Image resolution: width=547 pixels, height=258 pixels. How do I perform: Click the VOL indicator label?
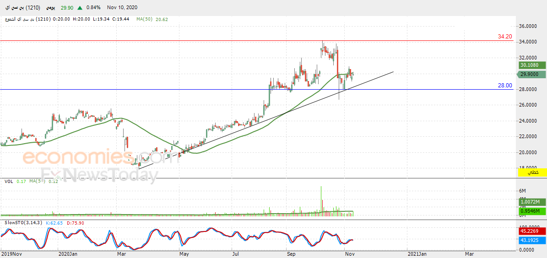click(x=9, y=181)
